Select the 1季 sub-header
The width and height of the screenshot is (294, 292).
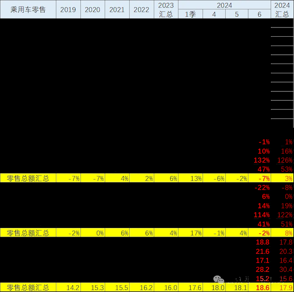point(190,14)
